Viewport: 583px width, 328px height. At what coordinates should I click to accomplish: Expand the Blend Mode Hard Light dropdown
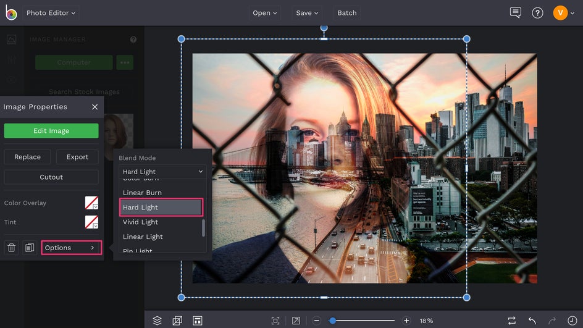point(162,172)
